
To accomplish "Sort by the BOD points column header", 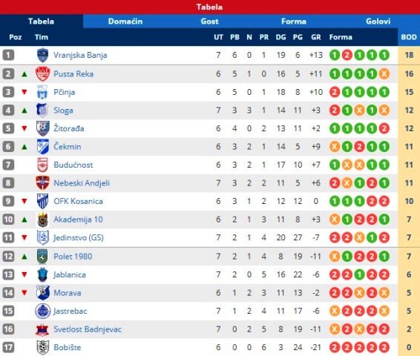I will [409, 37].
